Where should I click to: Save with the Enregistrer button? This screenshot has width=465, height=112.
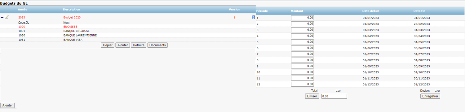430,96
